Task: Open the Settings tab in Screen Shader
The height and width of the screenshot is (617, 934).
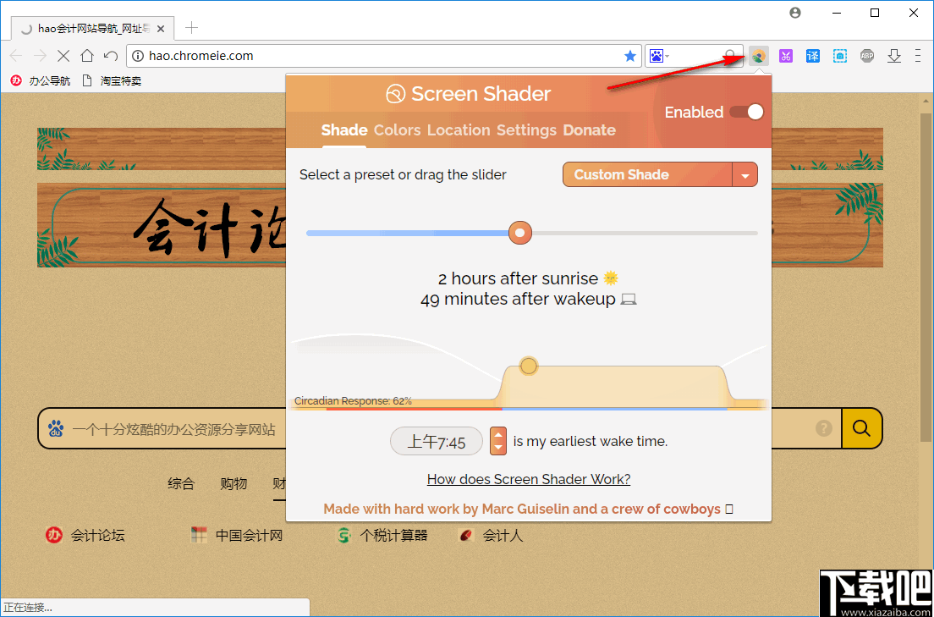Action: click(x=526, y=130)
